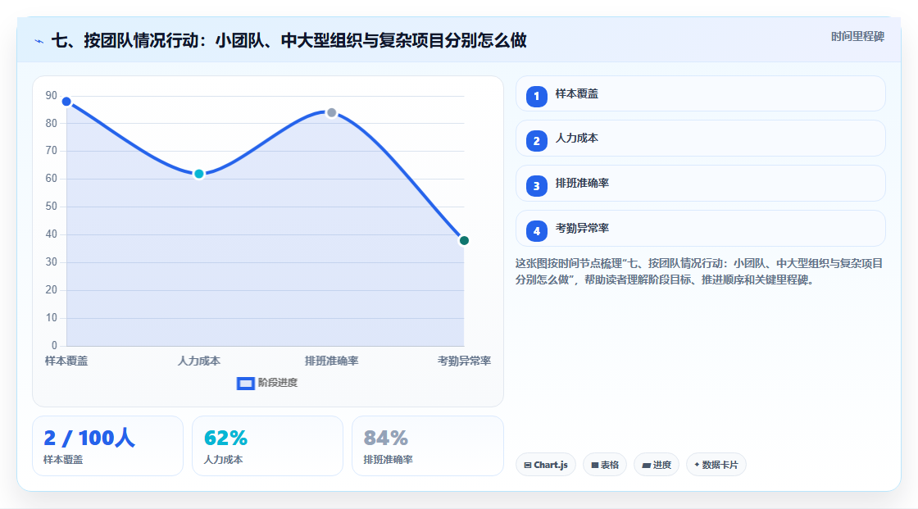Click the 84% 排班准确率 card
Screen dimensions: 918x509
(427, 446)
